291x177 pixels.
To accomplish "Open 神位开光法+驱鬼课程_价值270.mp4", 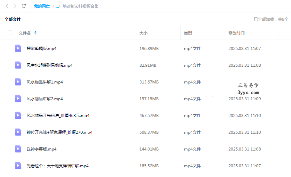I will click(x=60, y=132).
